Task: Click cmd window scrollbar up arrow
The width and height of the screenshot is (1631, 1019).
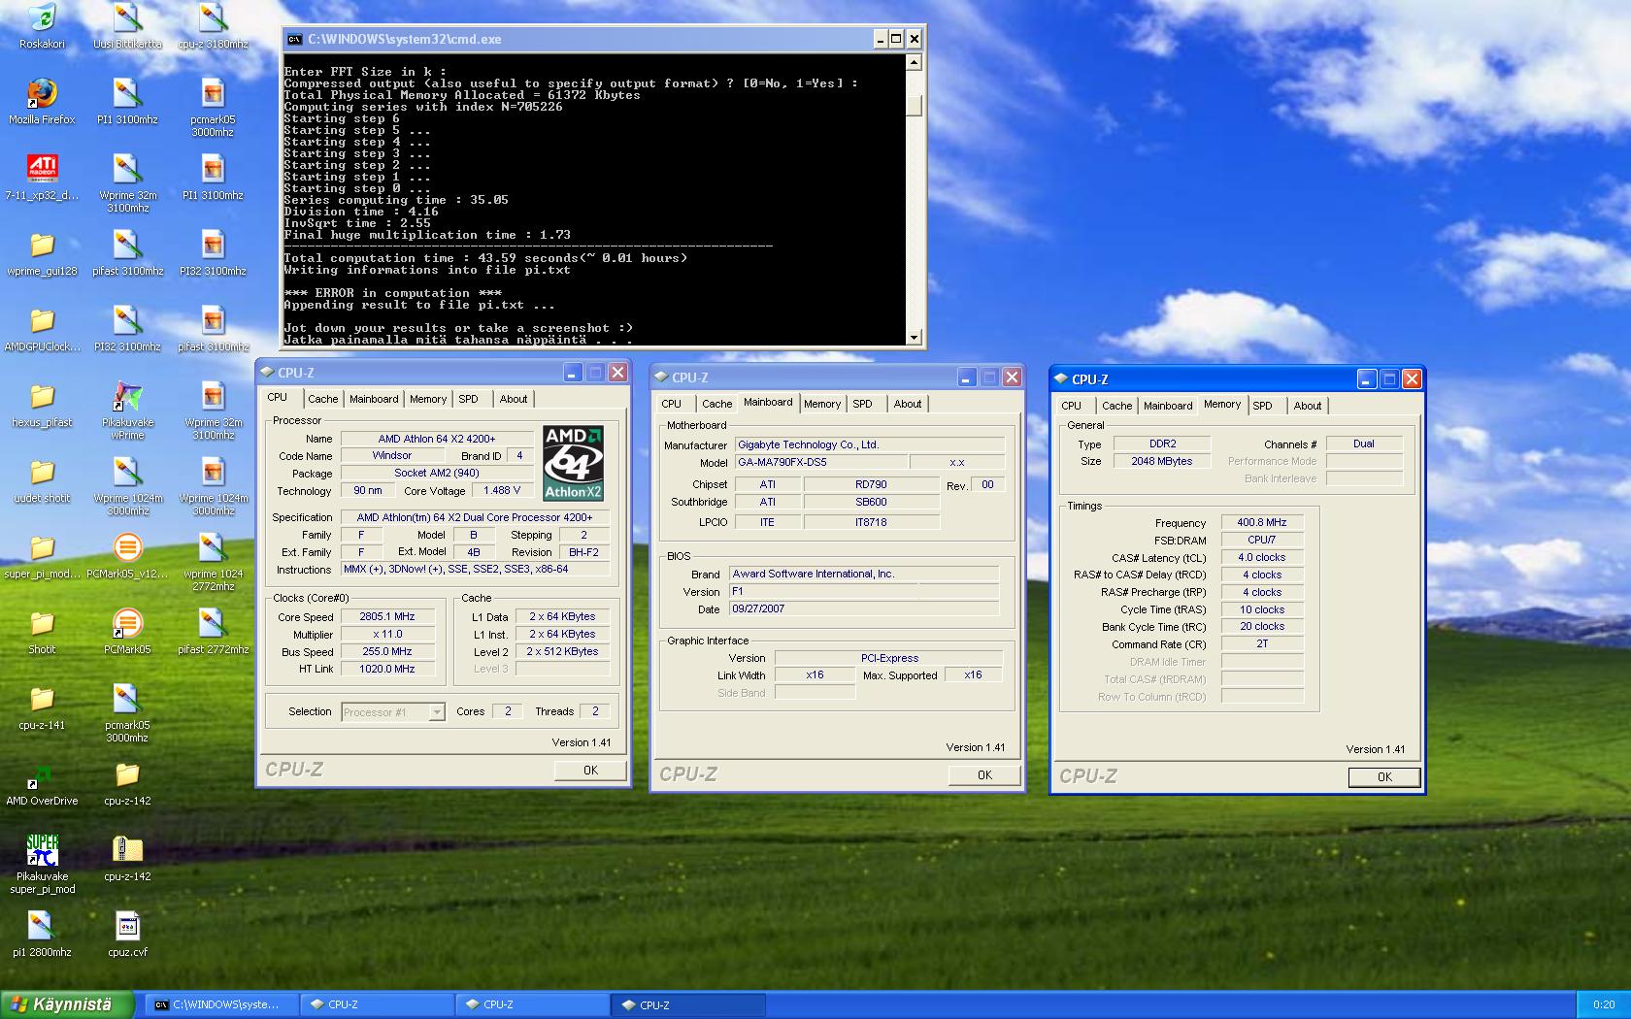Action: [914, 62]
